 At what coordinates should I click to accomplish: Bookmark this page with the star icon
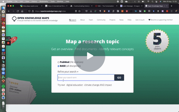pos(80,11)
